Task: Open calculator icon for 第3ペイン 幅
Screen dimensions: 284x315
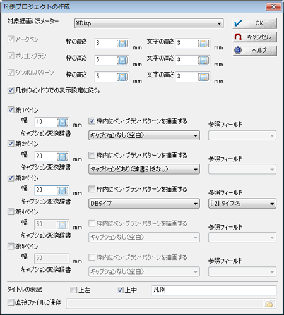Action: pos(62,190)
